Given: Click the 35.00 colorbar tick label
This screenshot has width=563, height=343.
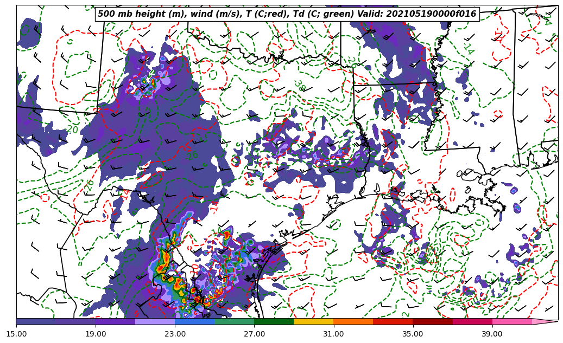Looking at the screenshot, I should (x=413, y=334).
